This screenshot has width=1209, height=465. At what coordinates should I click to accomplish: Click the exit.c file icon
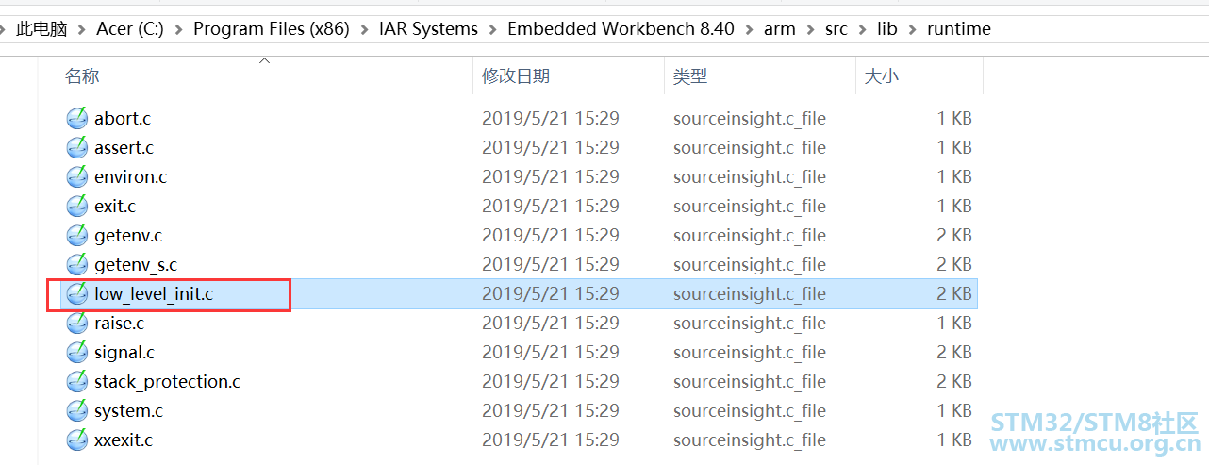tap(77, 206)
